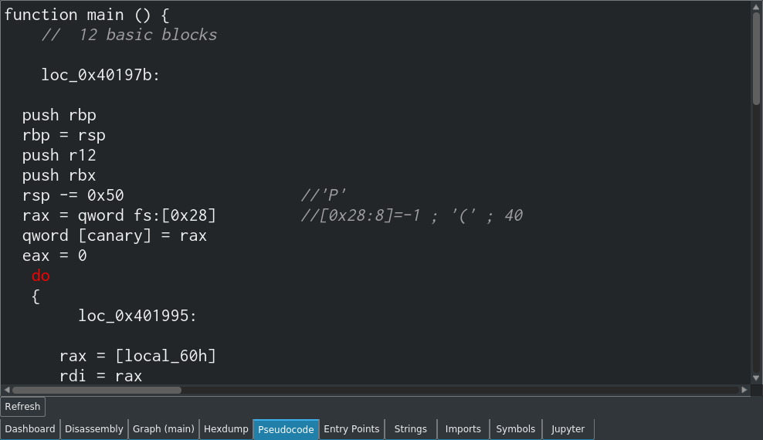Viewport: 763px width, 440px height.
Task: Click horizontal scrollbar left arrow
Action: click(6, 390)
